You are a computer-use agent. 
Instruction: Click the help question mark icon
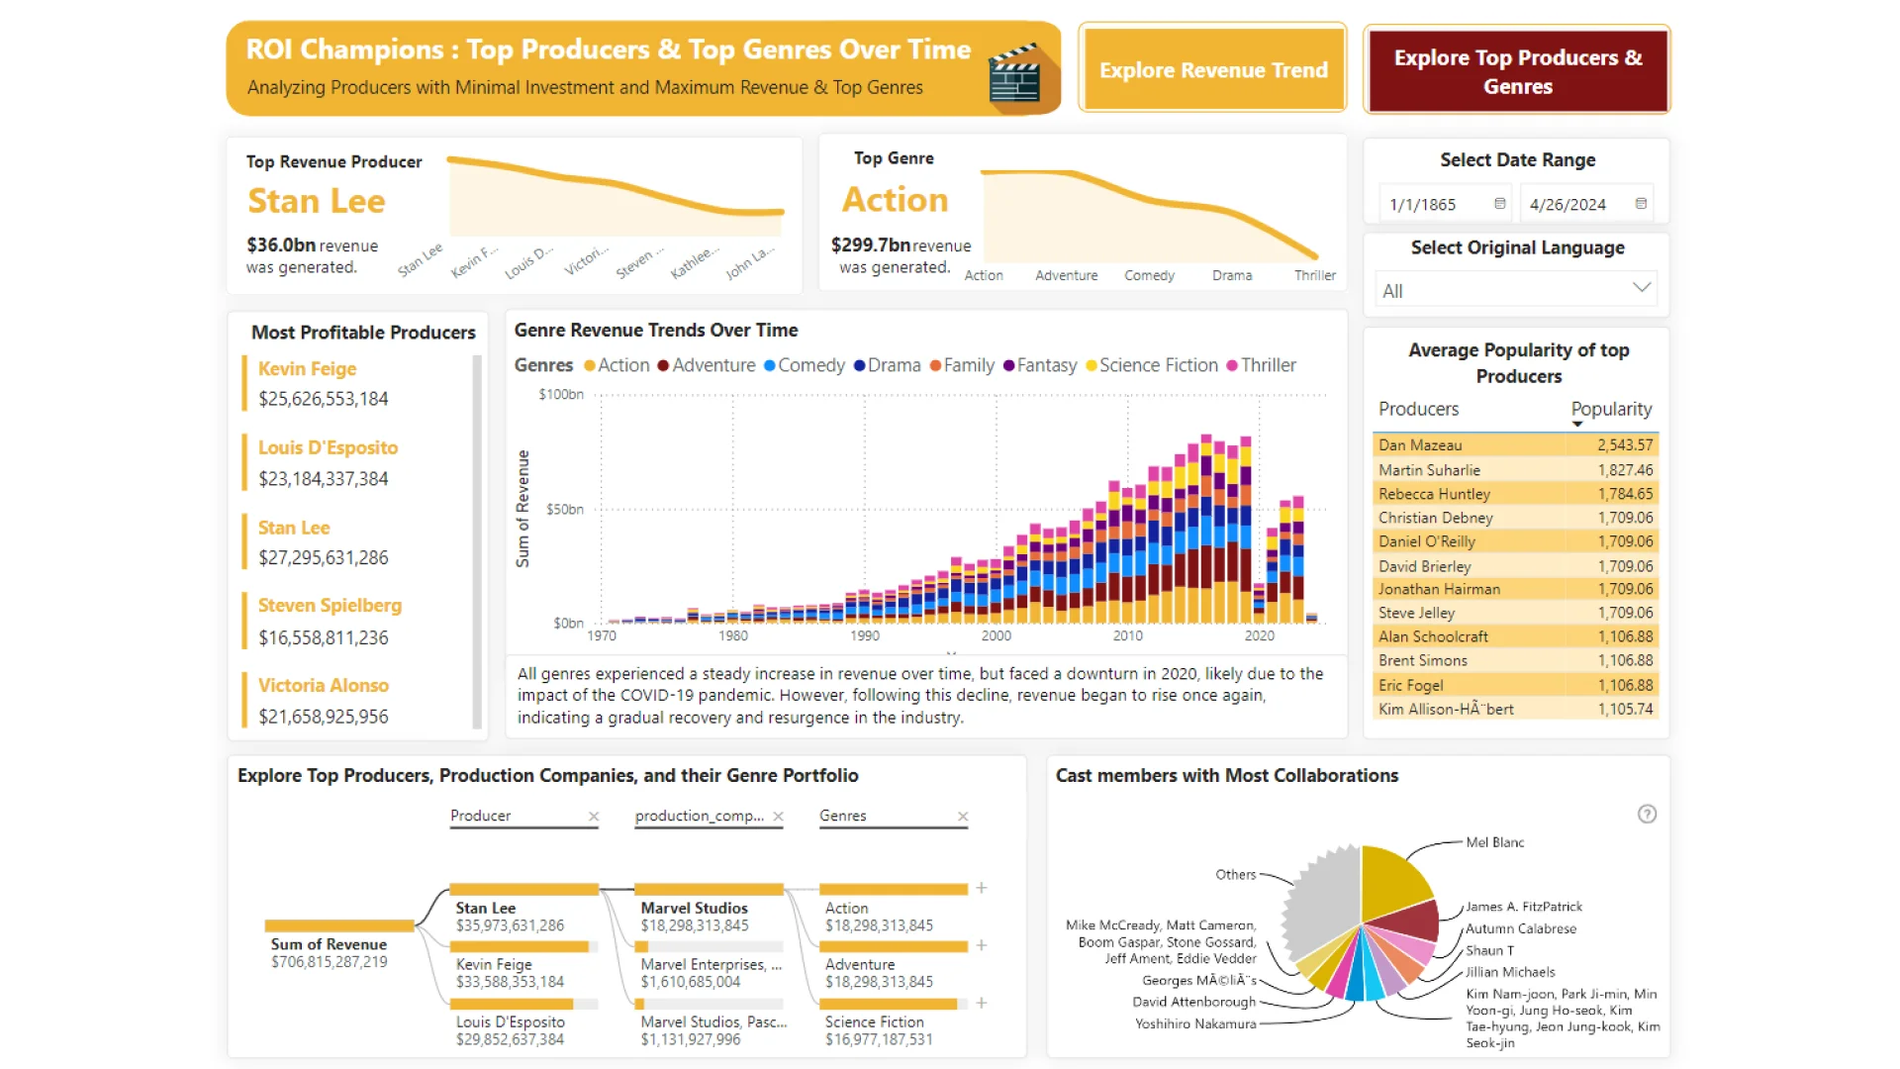(1647, 814)
